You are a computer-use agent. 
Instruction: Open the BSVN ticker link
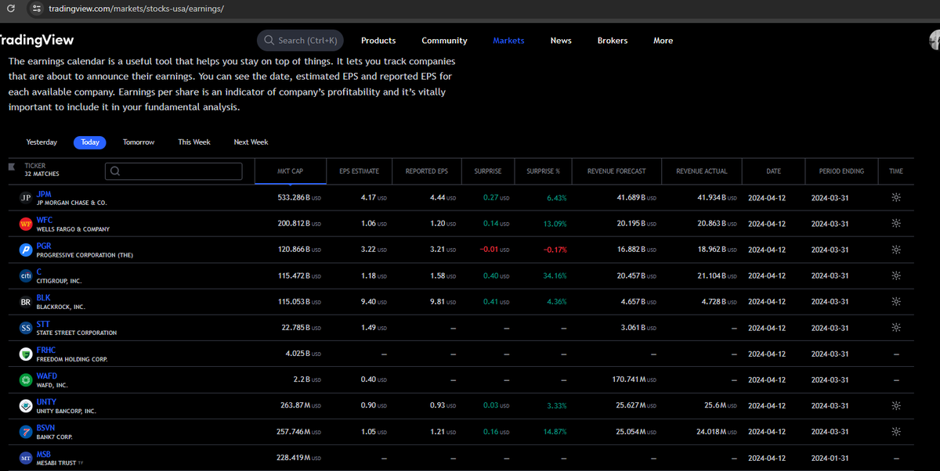pyautogui.click(x=46, y=427)
